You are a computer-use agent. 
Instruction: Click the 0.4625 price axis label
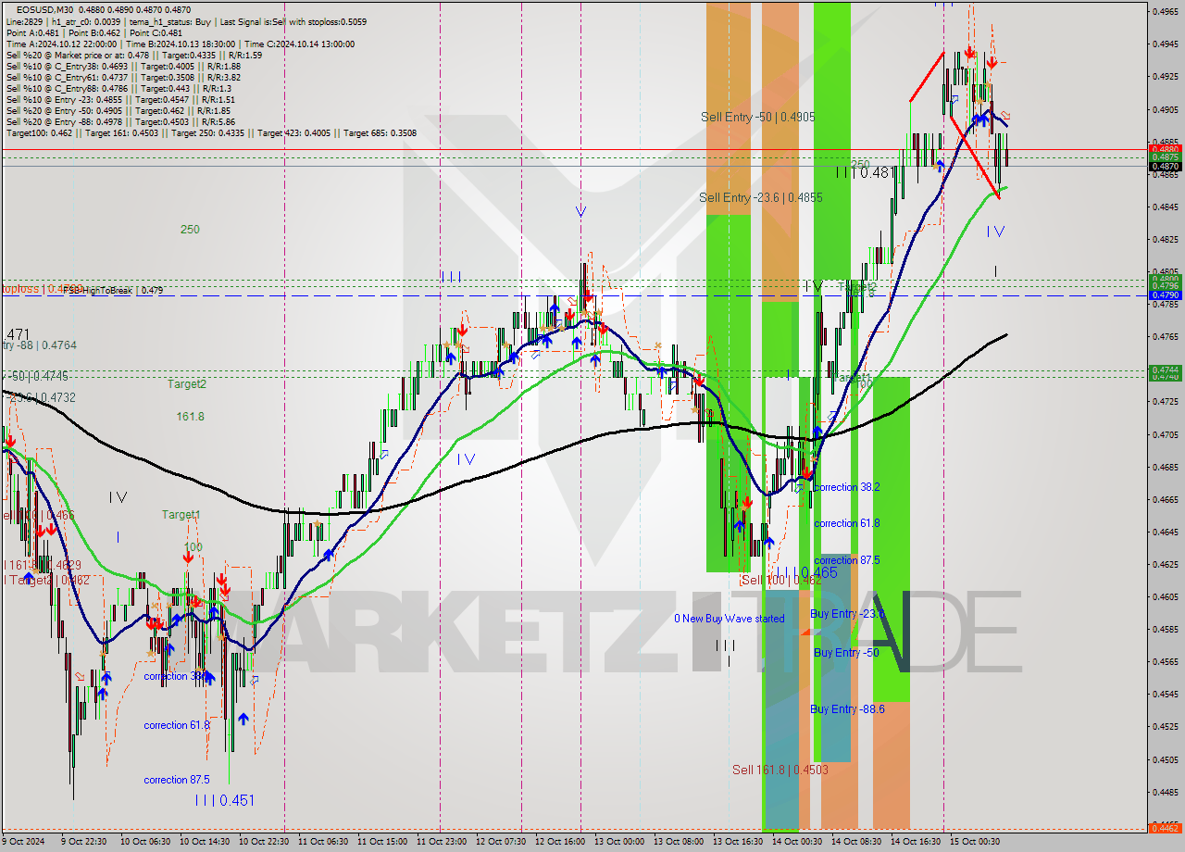[1165, 564]
